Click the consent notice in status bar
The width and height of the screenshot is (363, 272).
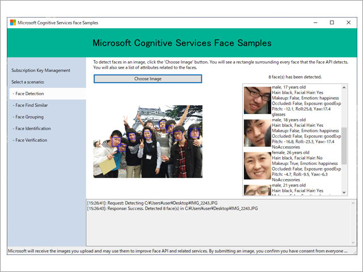click(178, 251)
